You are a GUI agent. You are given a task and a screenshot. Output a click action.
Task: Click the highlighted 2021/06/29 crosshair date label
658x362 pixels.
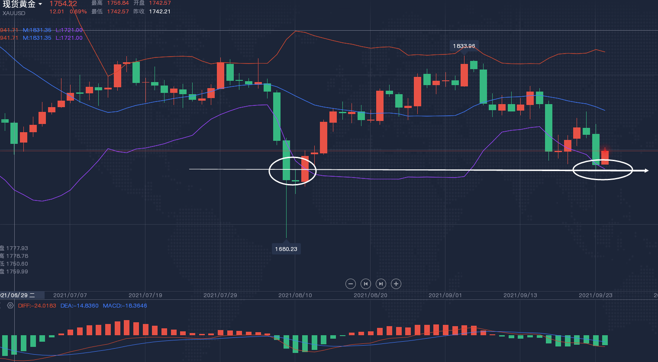[22, 295]
